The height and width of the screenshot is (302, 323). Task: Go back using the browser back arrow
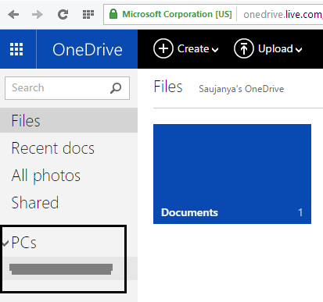coord(13,14)
